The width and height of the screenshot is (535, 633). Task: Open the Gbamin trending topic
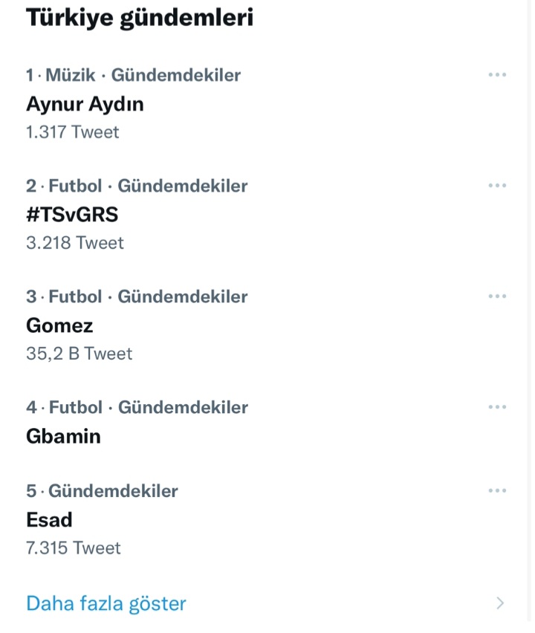click(63, 436)
